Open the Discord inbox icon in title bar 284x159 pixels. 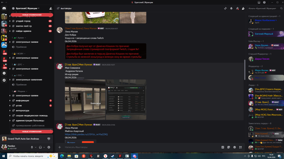pos(259,2)
